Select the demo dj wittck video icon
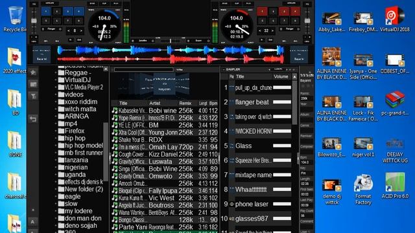The width and height of the screenshot is (415, 233). 331,192
